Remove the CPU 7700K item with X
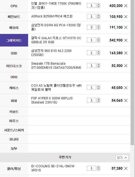This screenshot has height=177, width=135. (x=126, y=6)
